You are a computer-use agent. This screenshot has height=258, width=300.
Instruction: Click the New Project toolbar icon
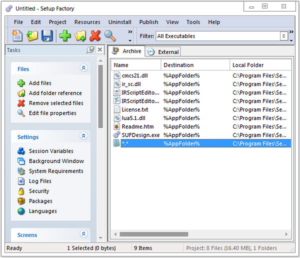pyautogui.click(x=18, y=36)
